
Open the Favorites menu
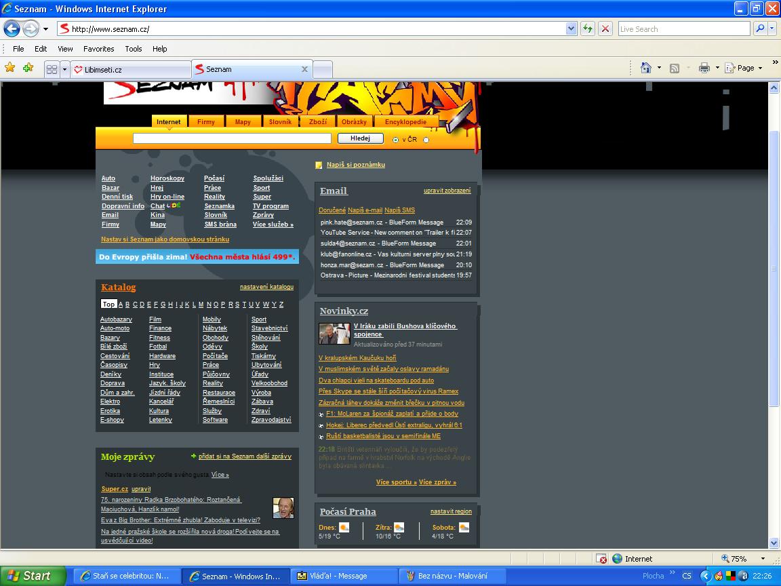tap(98, 49)
